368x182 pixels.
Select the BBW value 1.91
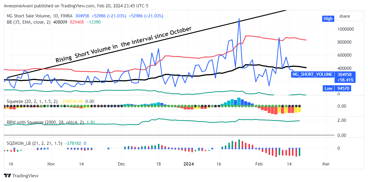(91, 122)
